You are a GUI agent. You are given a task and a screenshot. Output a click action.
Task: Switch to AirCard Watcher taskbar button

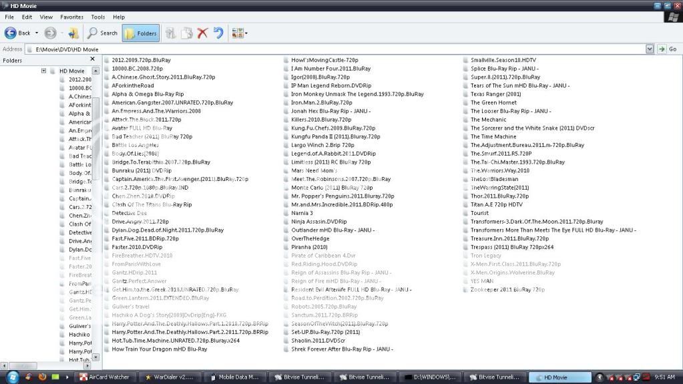tap(105, 377)
